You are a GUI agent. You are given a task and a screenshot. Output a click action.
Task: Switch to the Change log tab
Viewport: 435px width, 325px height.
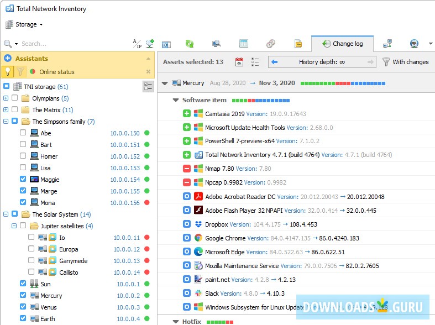(x=342, y=44)
